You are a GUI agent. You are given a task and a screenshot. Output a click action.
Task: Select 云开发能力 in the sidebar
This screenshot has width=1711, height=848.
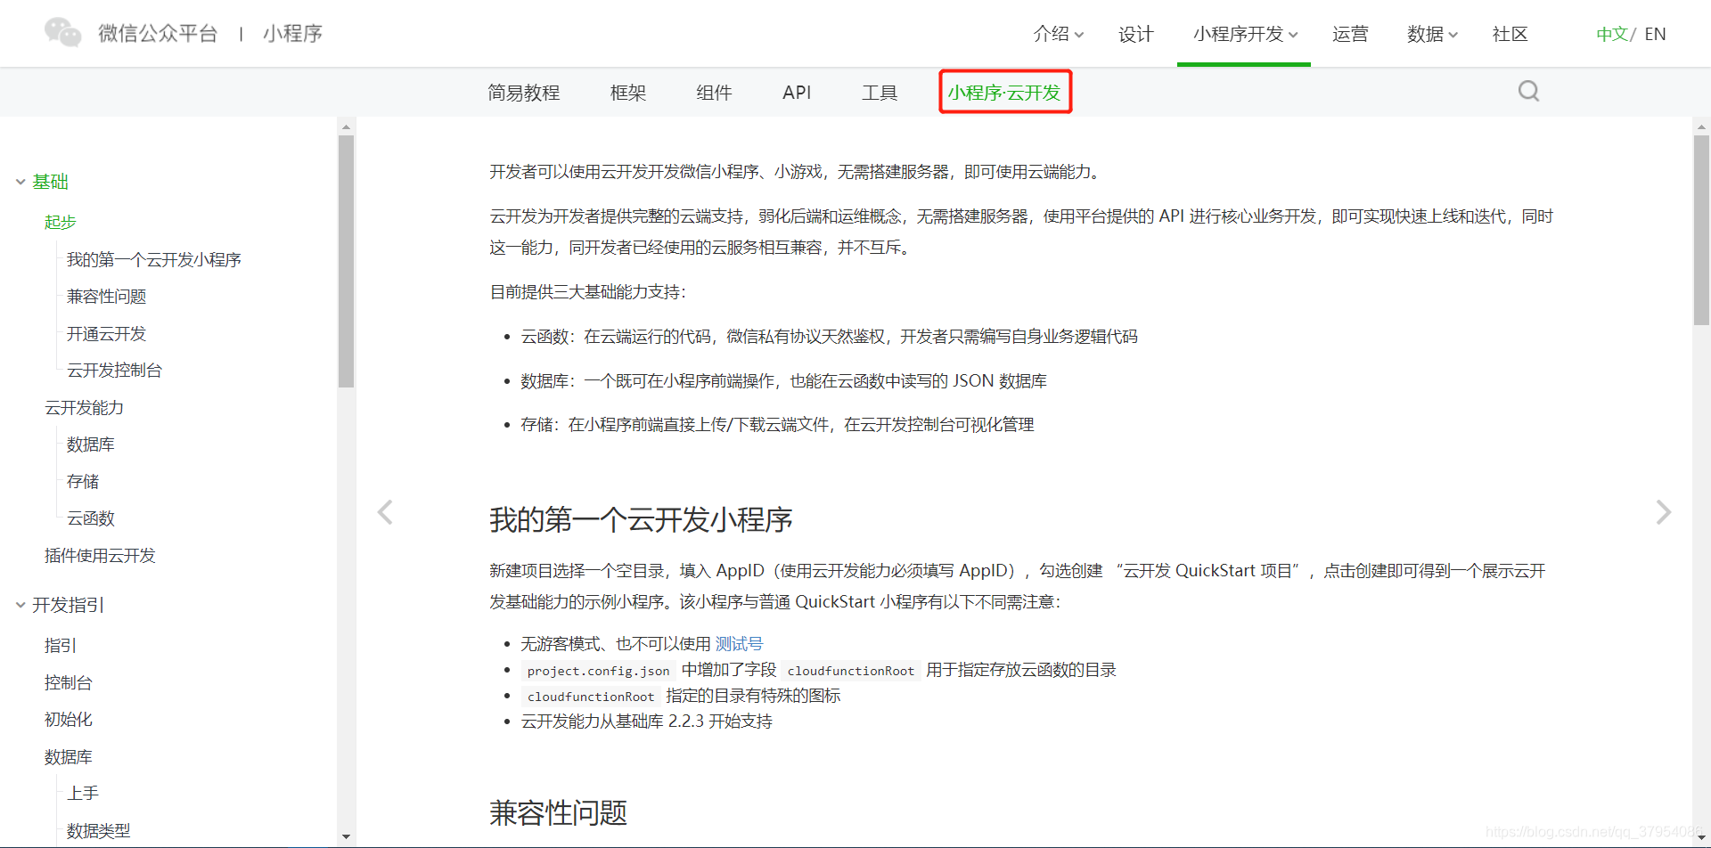(x=84, y=407)
